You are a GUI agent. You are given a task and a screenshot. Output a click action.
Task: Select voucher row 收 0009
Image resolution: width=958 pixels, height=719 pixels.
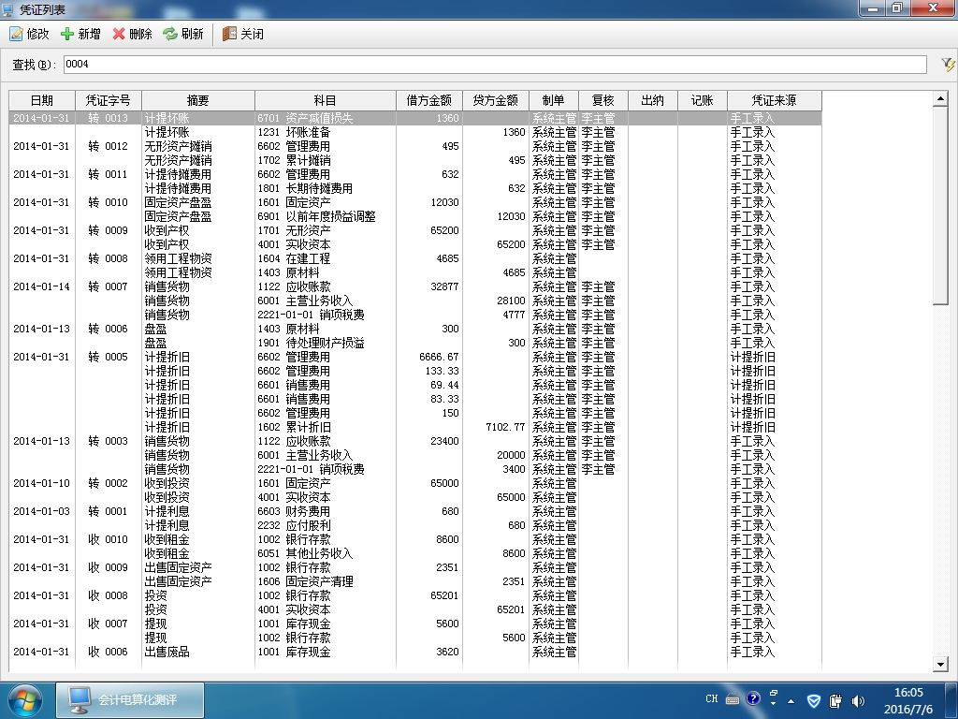[414, 568]
